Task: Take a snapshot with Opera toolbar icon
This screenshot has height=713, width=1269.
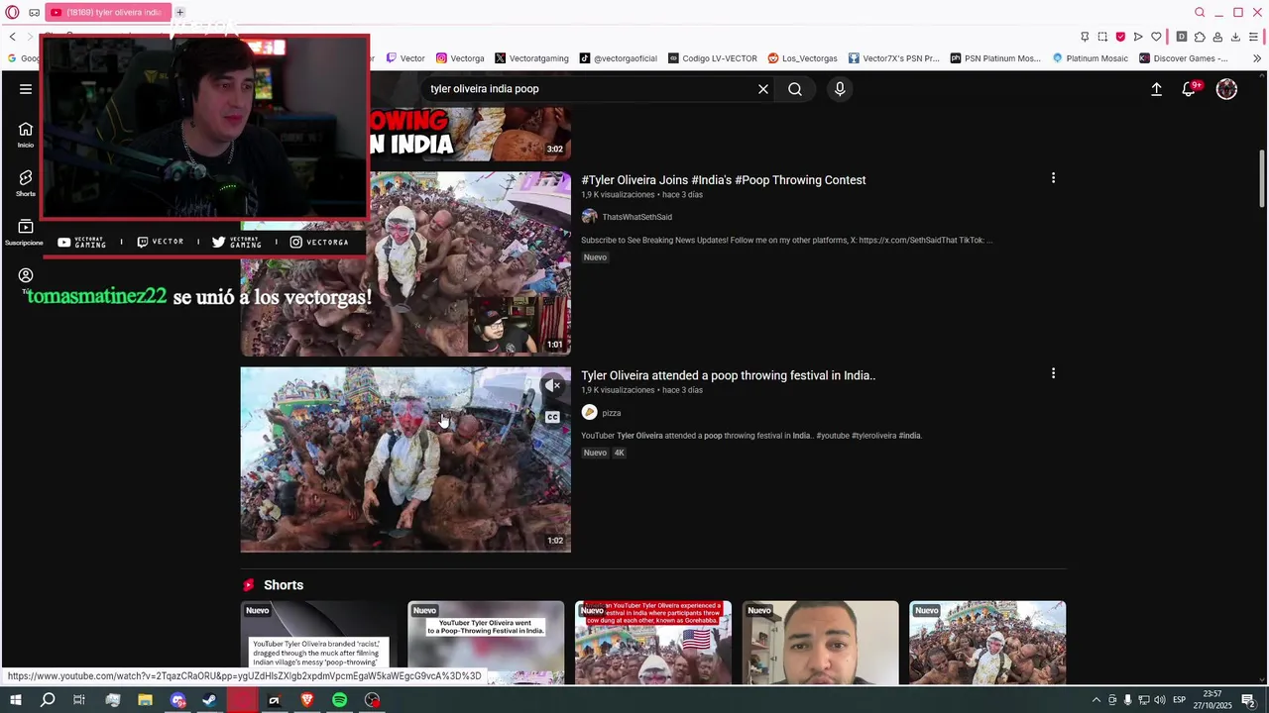Action: (1102, 37)
